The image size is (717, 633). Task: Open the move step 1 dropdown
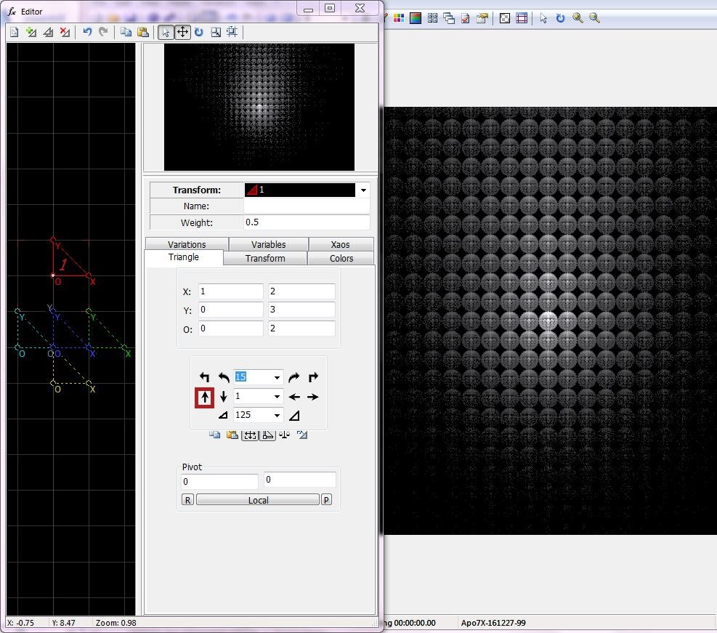[x=277, y=397]
